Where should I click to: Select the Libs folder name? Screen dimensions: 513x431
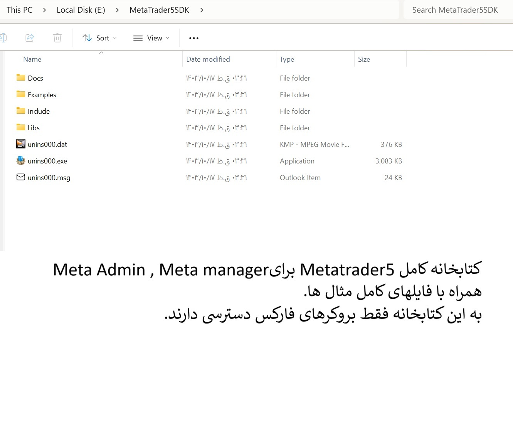click(x=34, y=128)
